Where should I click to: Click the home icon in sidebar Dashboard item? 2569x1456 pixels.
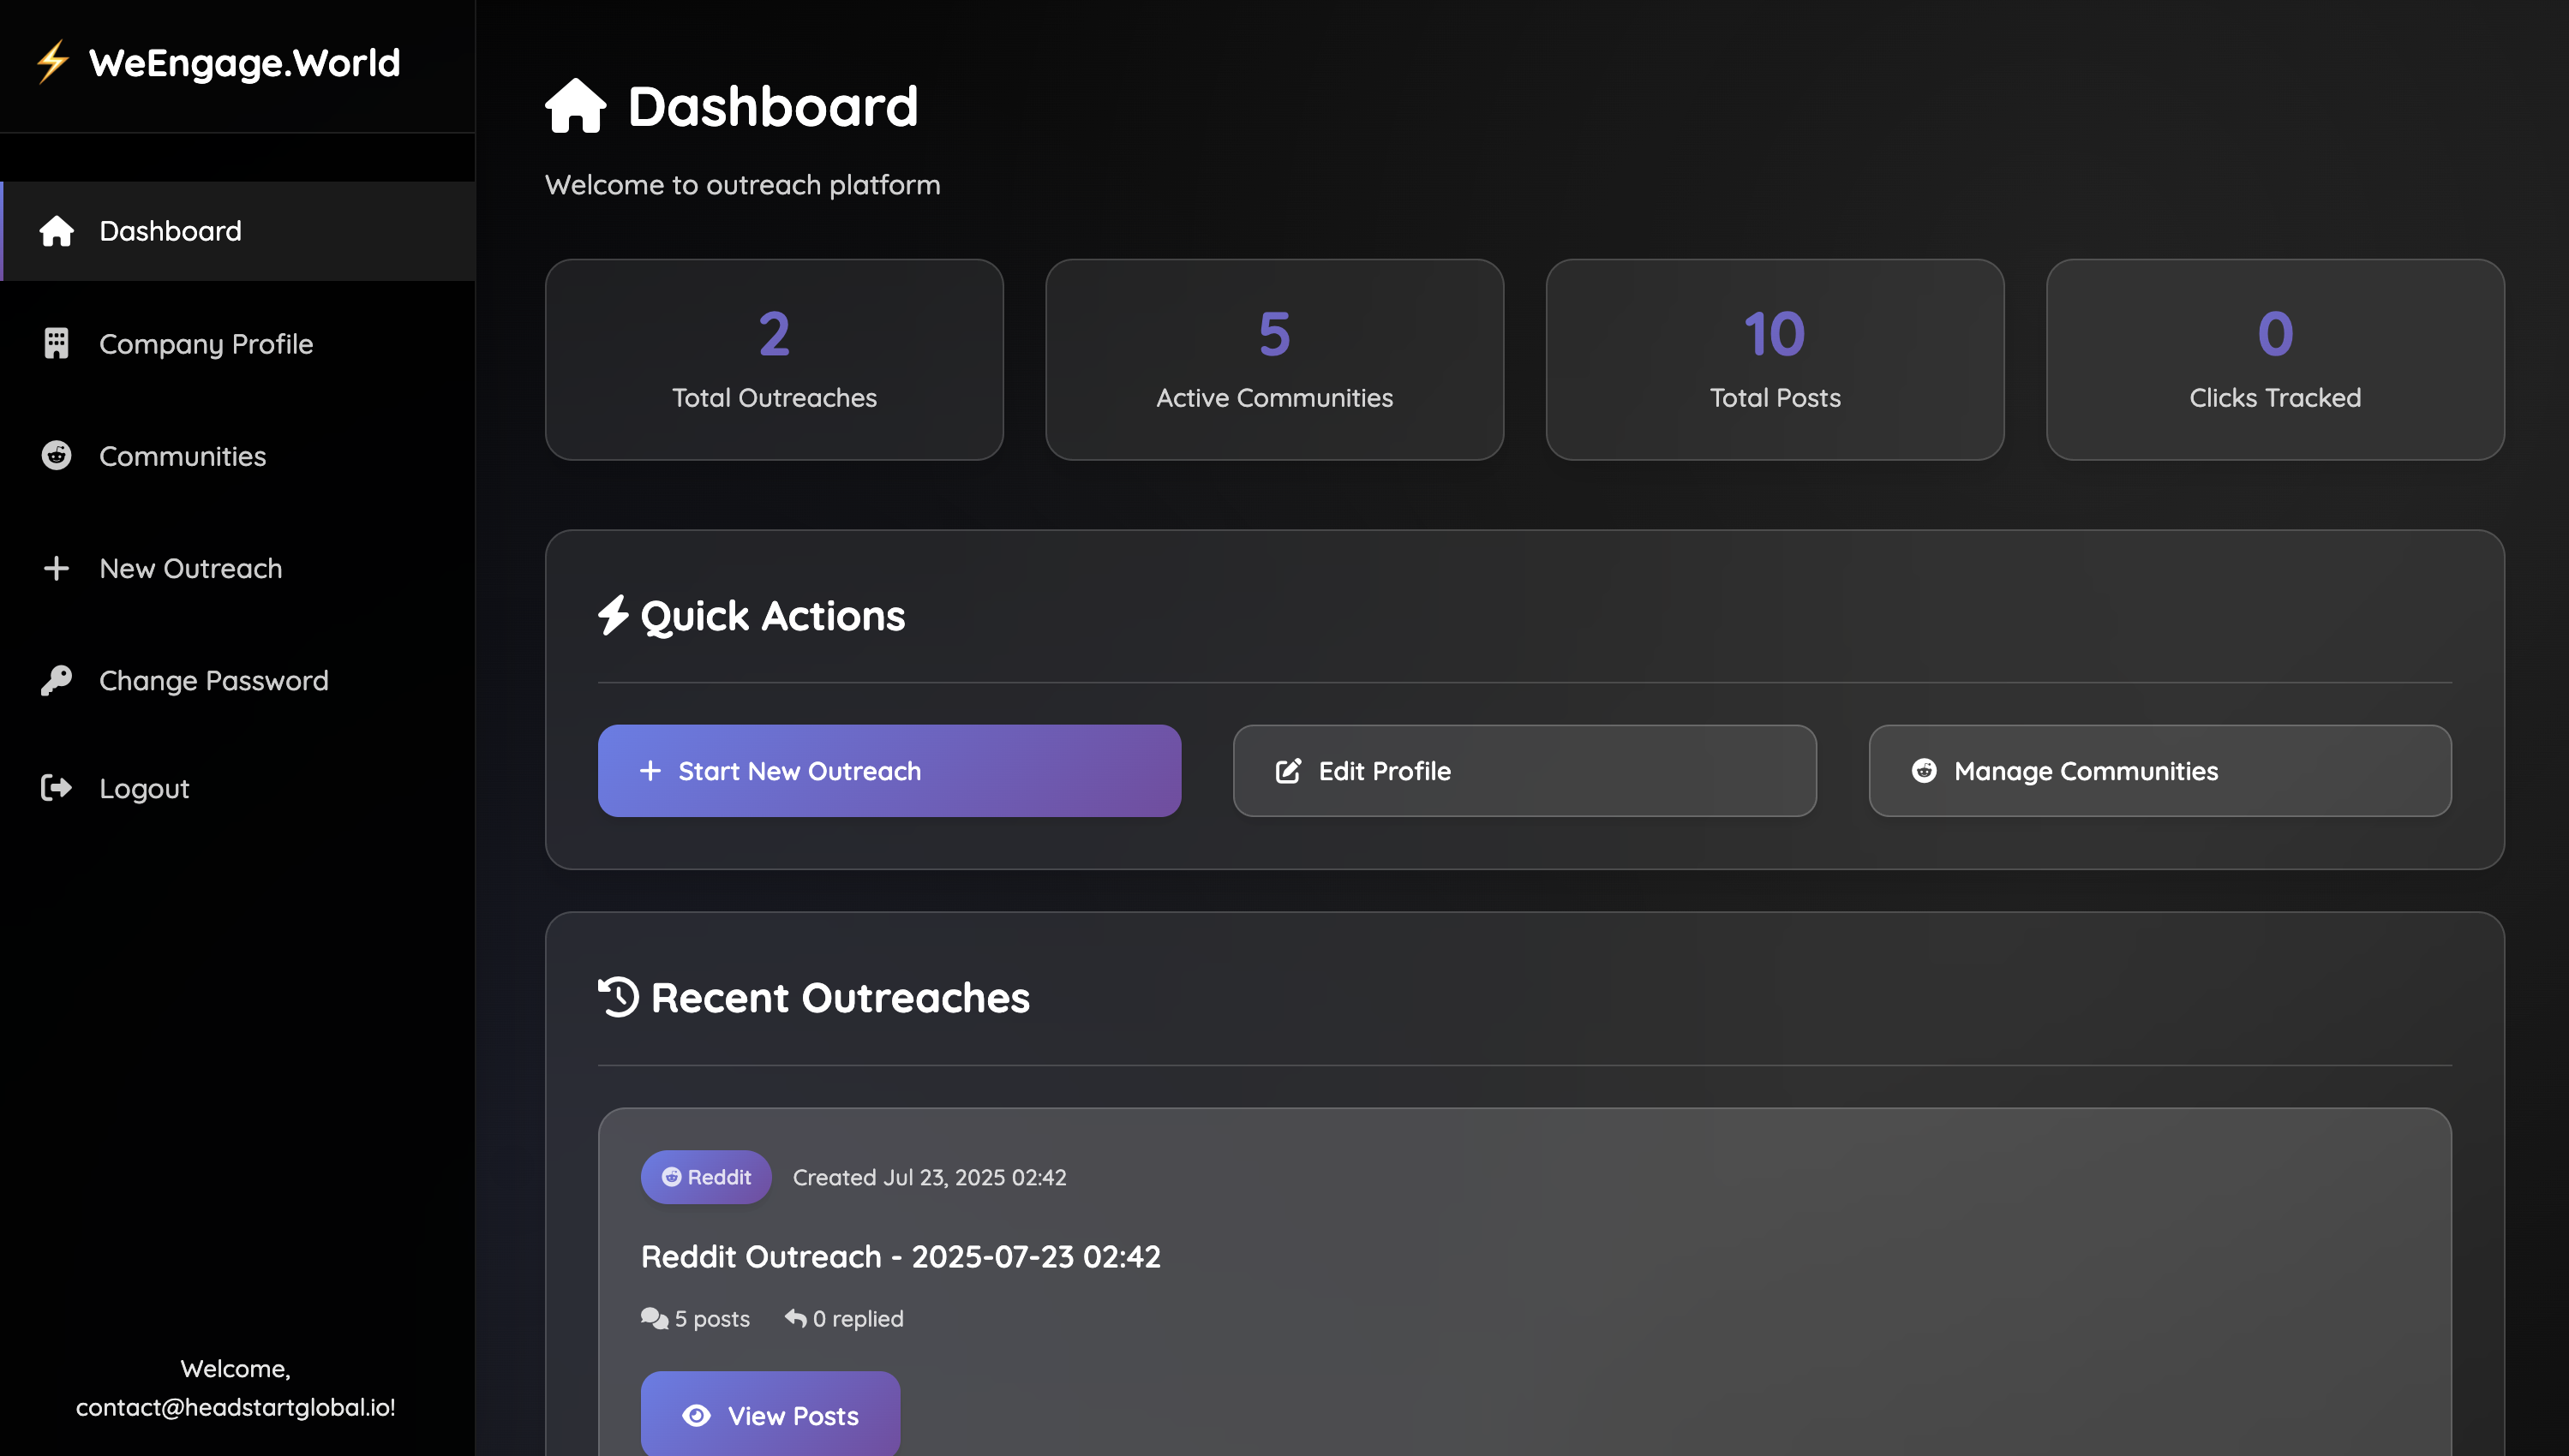tap(56, 231)
